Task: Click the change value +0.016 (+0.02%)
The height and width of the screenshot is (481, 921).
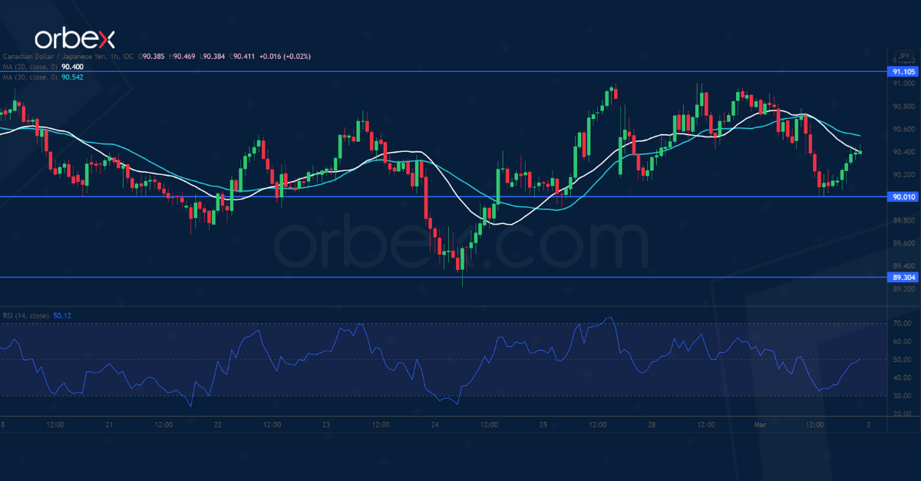Action: pos(285,57)
